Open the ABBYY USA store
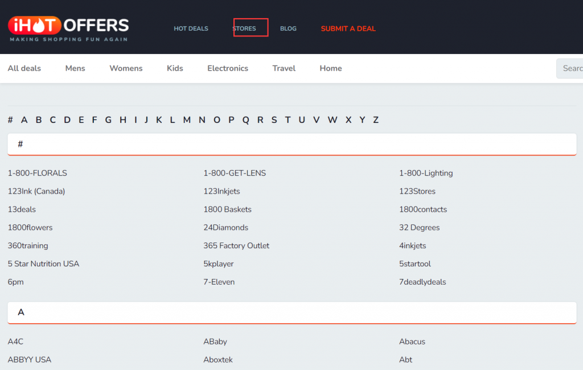 (30, 360)
